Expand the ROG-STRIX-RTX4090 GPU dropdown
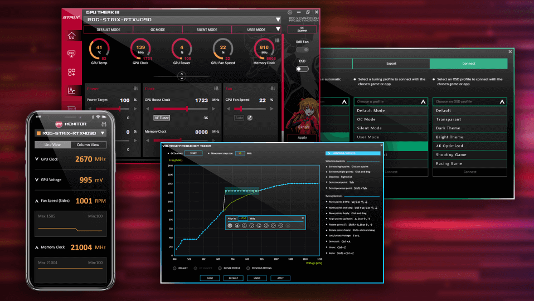Viewport: 534px width, 301px height. coord(278,20)
